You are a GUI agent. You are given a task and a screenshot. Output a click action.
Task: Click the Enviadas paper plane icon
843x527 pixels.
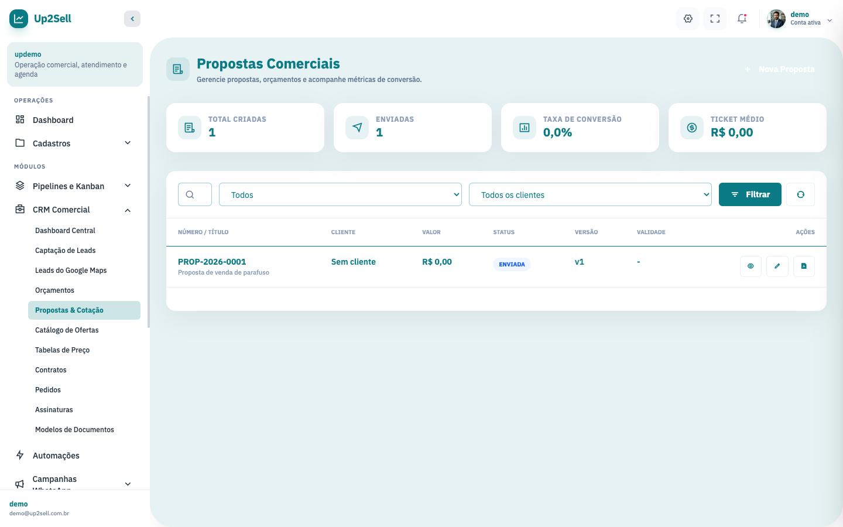357,128
